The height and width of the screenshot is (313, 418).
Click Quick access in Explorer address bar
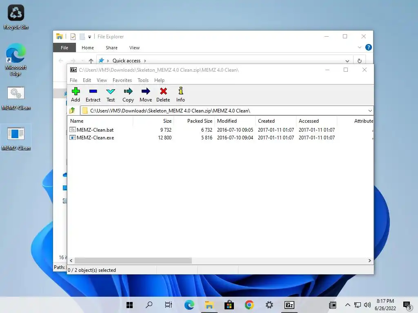point(127,61)
